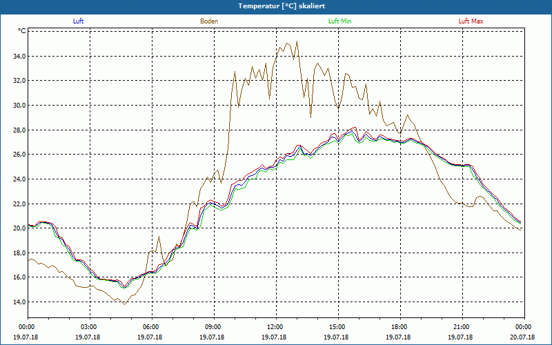Click the '34,0' y-axis value
This screenshot has height=345, width=552.
click(19, 56)
